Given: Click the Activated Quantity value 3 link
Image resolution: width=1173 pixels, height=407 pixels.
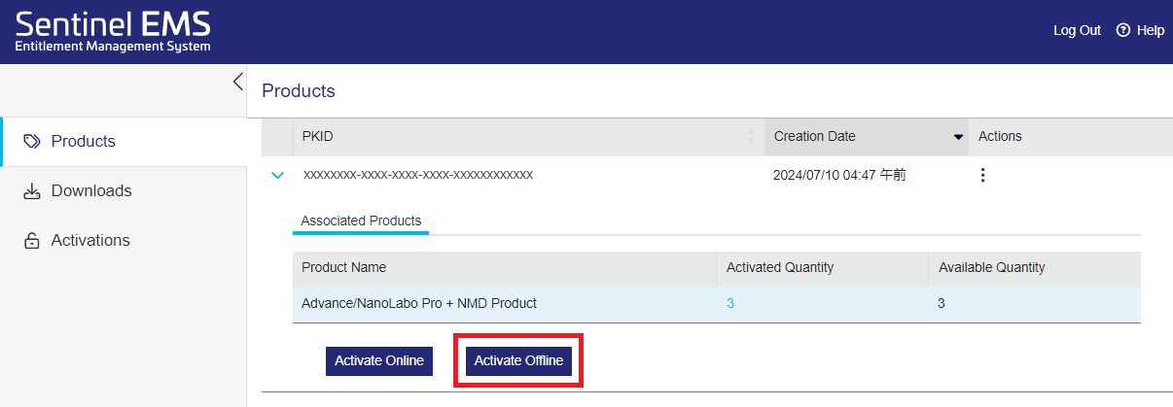Looking at the screenshot, I should [x=730, y=304].
